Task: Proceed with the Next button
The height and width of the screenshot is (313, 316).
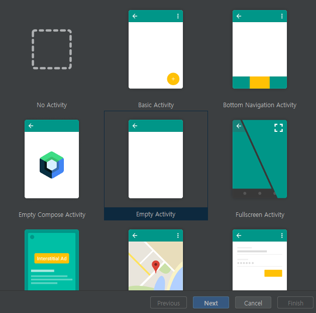Action: pyautogui.click(x=211, y=302)
